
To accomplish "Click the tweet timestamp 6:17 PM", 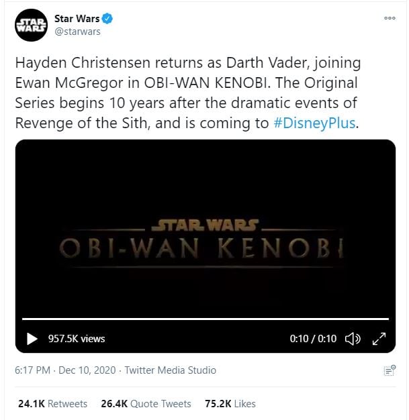I will 32,370.
